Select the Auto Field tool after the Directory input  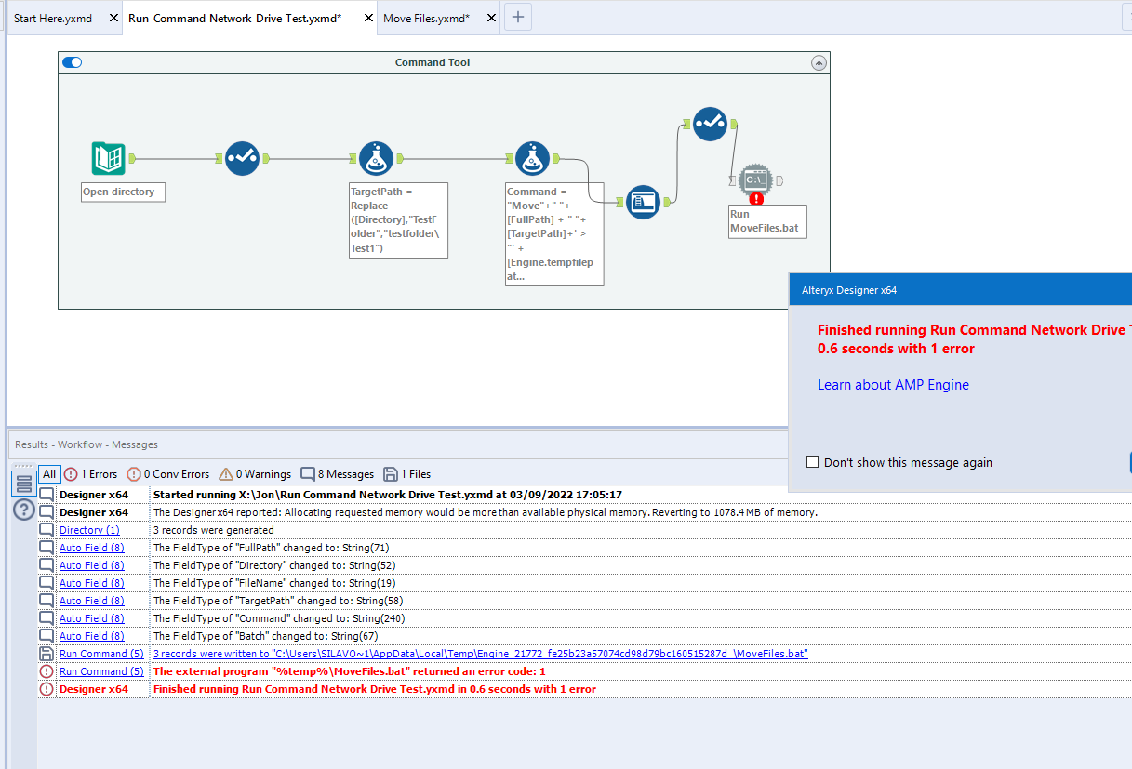(x=243, y=158)
